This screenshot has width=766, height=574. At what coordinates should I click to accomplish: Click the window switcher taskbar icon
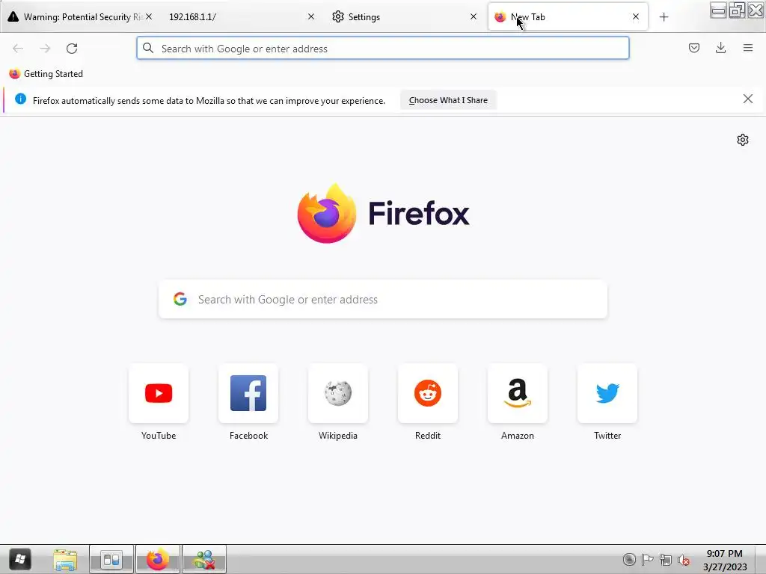111,559
